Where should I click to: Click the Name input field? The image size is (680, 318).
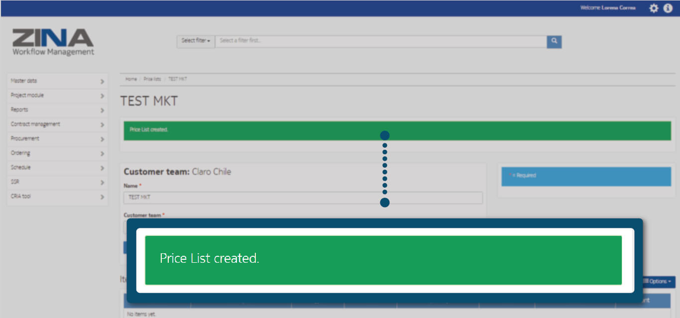303,198
